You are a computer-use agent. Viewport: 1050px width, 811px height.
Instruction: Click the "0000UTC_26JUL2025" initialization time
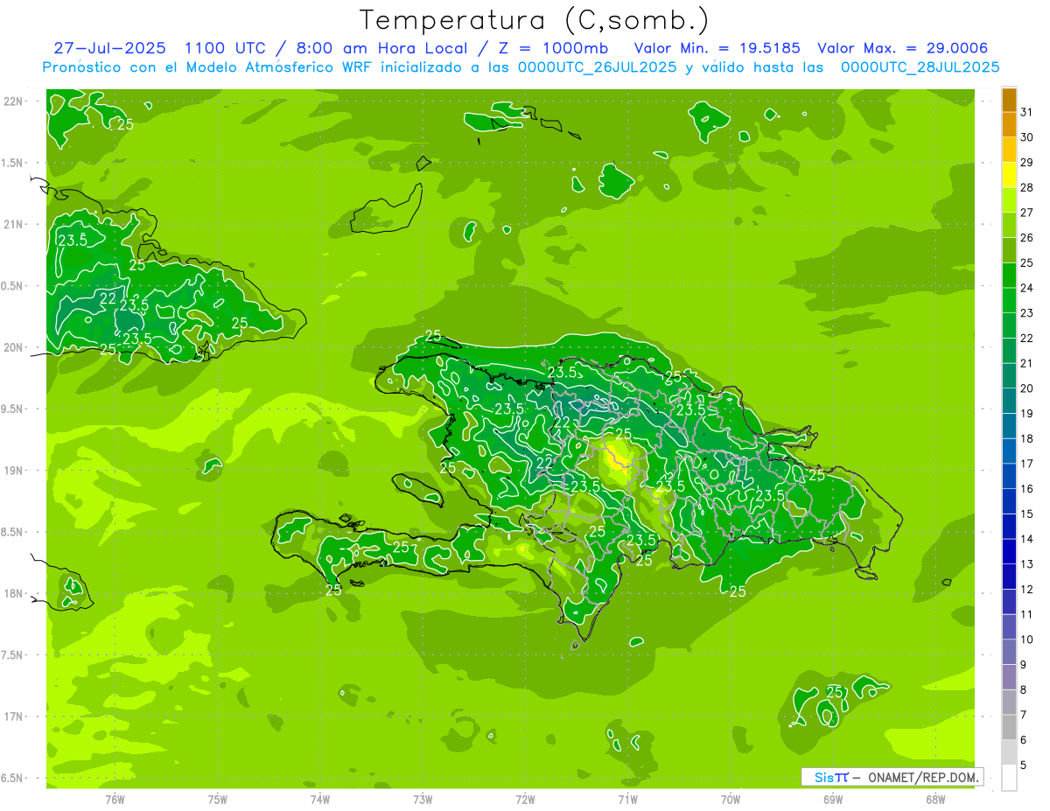pos(598,66)
